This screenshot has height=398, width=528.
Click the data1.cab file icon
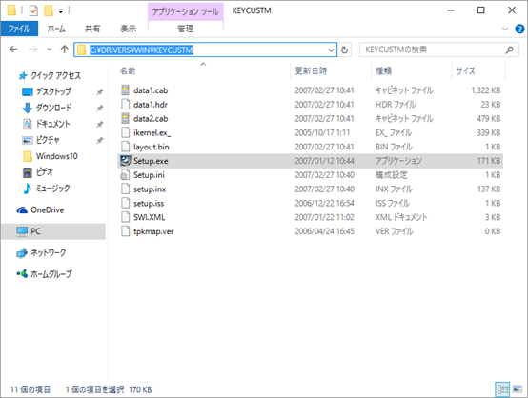(125, 90)
